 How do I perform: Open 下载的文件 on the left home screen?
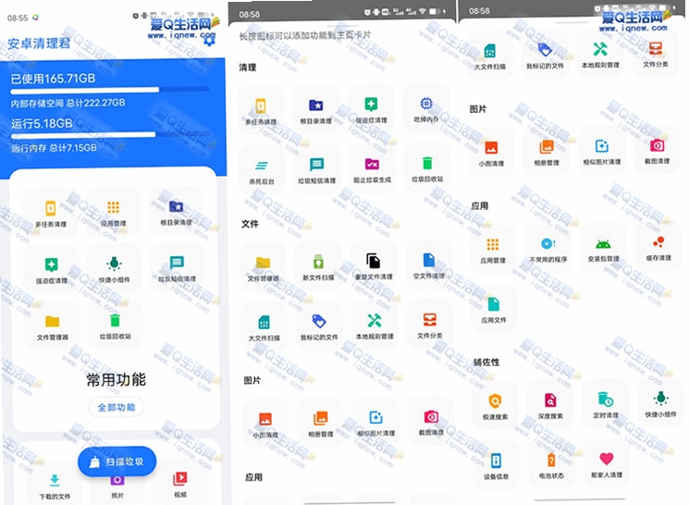(55, 486)
